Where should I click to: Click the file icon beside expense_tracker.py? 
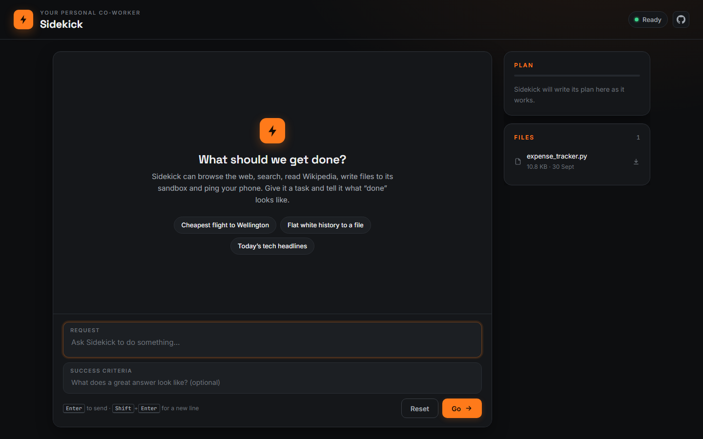coord(518,161)
